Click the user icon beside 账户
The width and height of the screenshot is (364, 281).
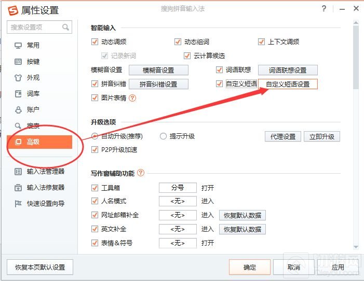click(x=18, y=110)
